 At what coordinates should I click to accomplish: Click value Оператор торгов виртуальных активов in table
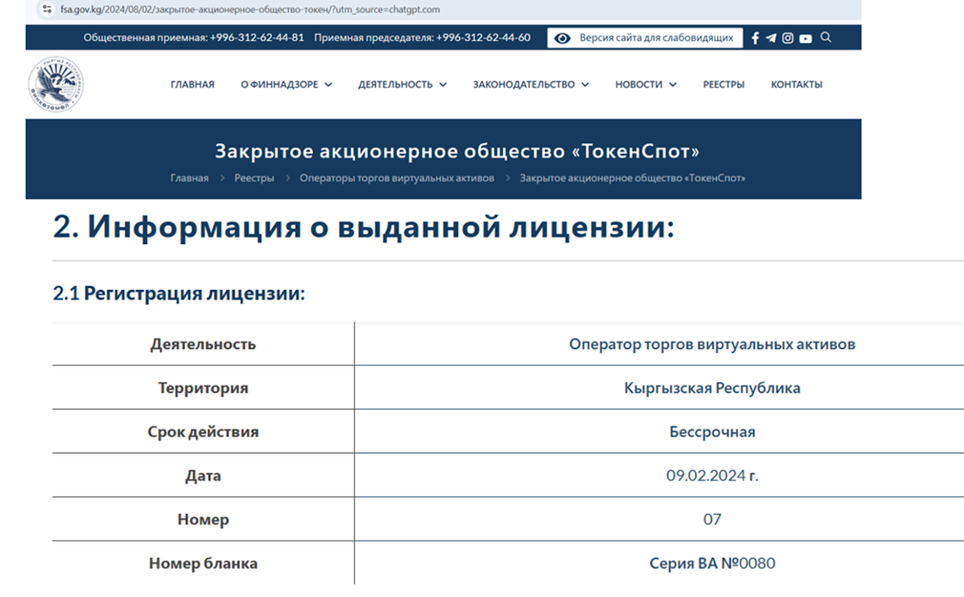[x=712, y=344]
